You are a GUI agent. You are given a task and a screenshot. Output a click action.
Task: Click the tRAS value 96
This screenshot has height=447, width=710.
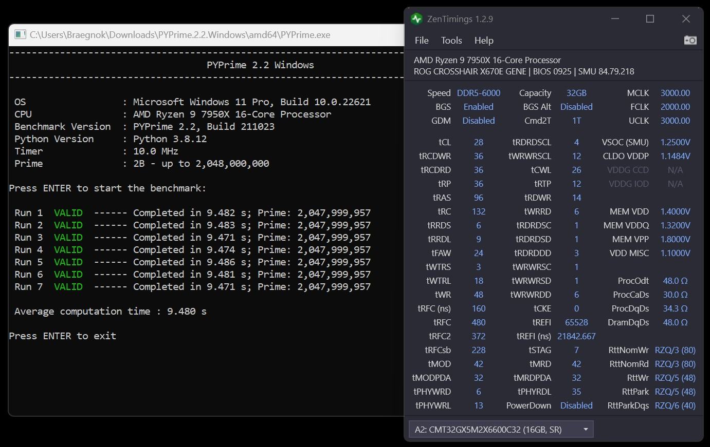tap(479, 198)
